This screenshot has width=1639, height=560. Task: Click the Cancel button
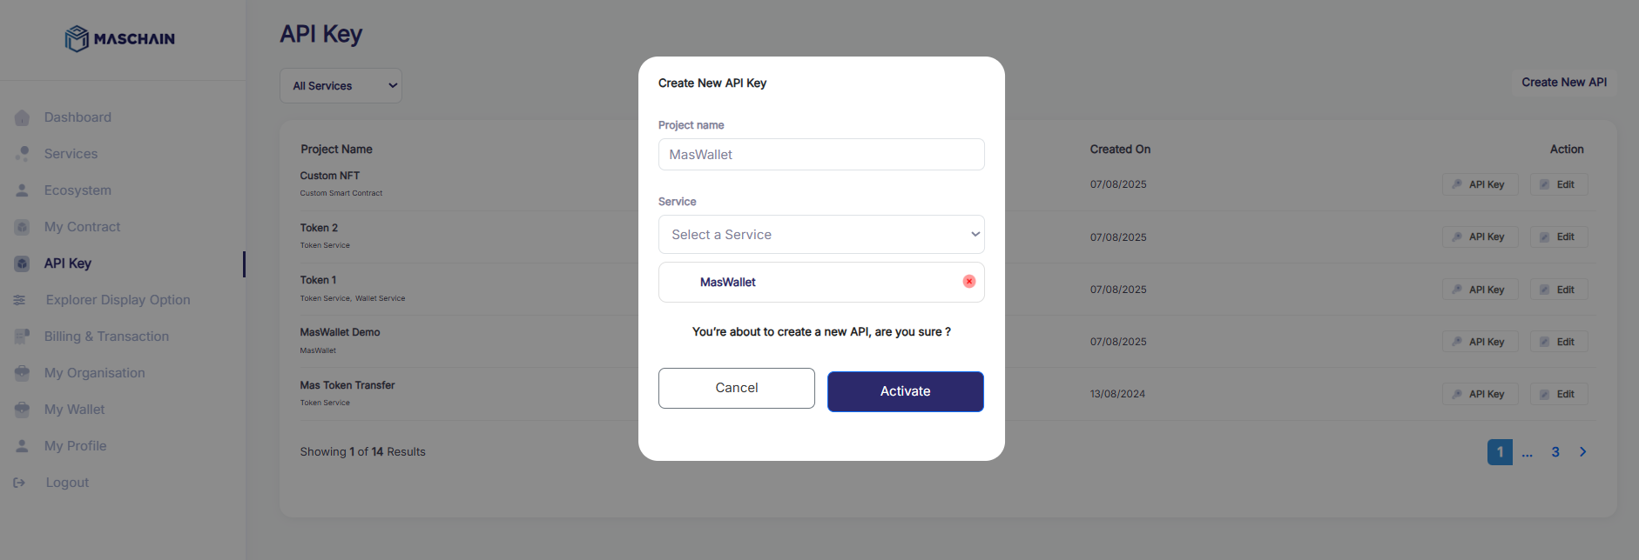[x=737, y=388]
